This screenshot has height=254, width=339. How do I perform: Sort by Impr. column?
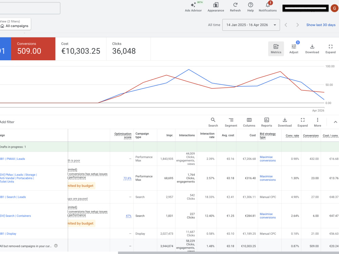tap(170, 135)
